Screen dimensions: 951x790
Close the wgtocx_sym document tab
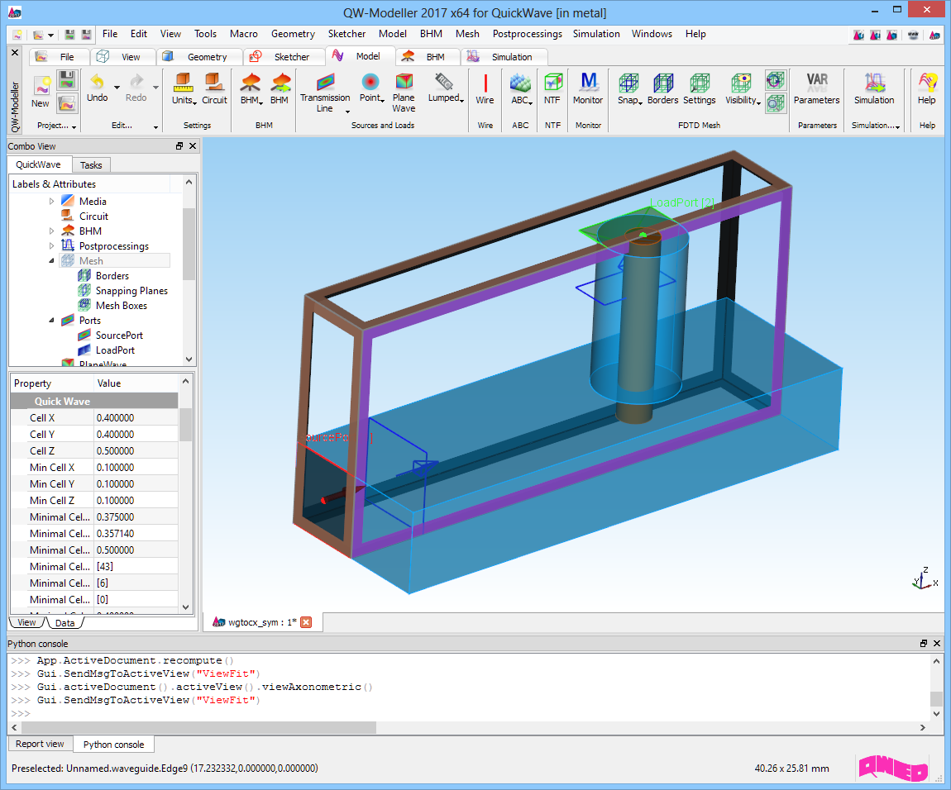(306, 622)
